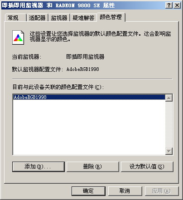
Task: Switch to the 常规 tab
Action: point(15,18)
